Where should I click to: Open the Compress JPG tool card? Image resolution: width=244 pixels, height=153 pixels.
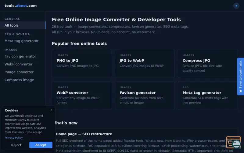208,64
